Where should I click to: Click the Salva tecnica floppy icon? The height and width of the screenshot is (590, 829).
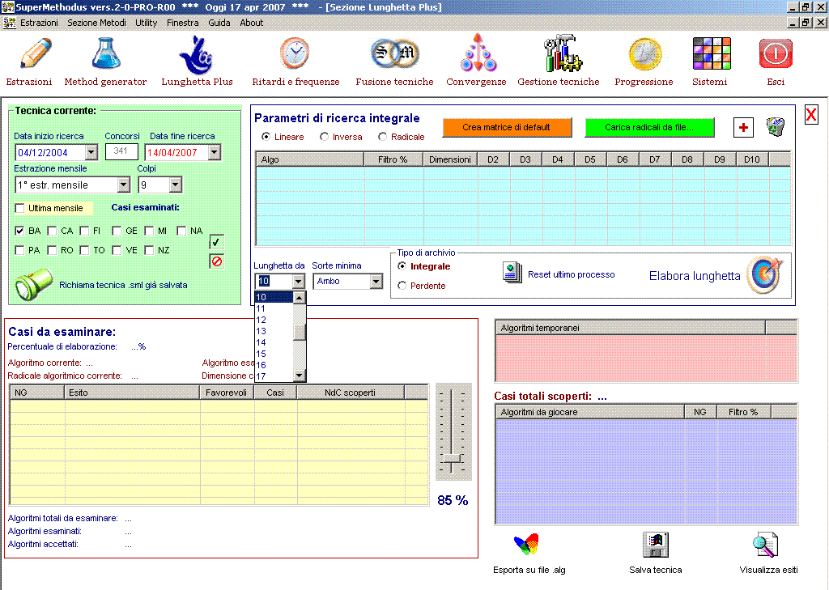pyautogui.click(x=656, y=545)
